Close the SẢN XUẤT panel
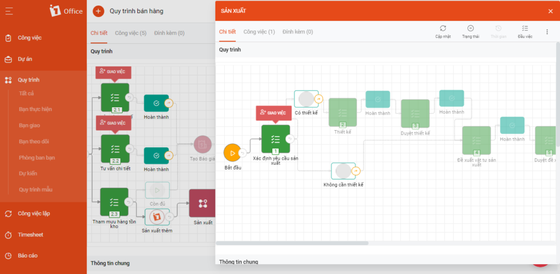The image size is (560, 274). click(x=550, y=11)
